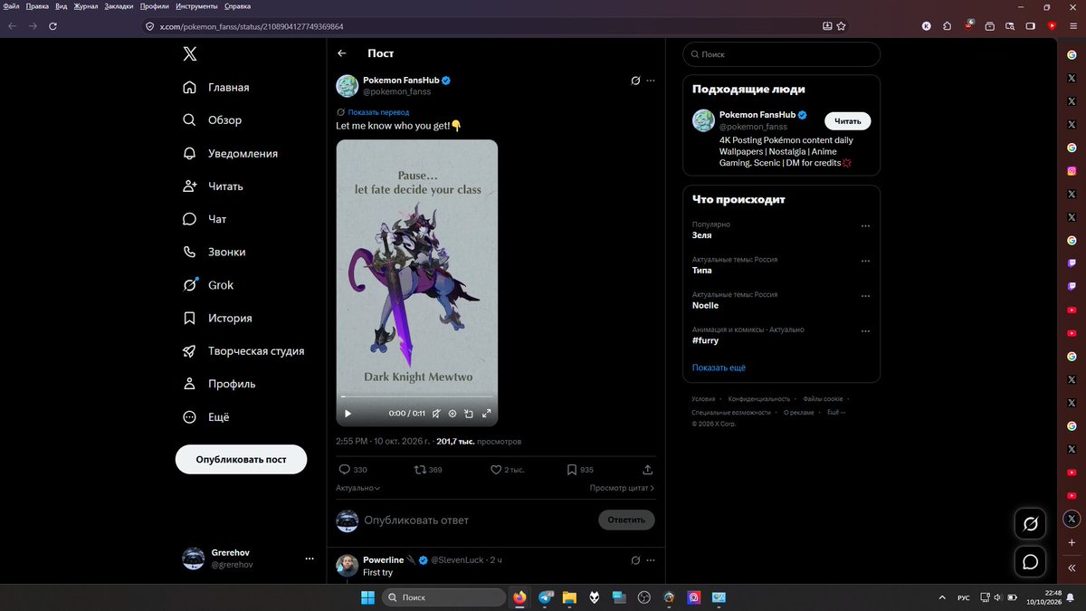This screenshot has width=1086, height=611.
Task: Open video playback settings gear
Action: pos(452,414)
